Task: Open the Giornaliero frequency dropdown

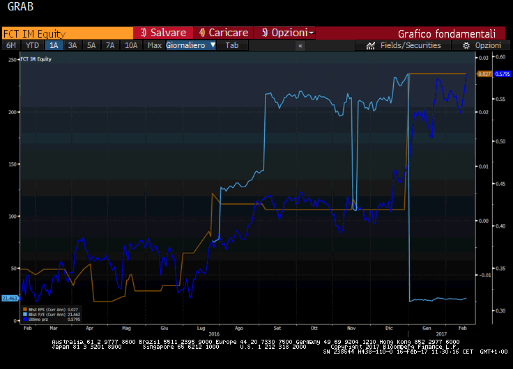Action: click(191, 45)
